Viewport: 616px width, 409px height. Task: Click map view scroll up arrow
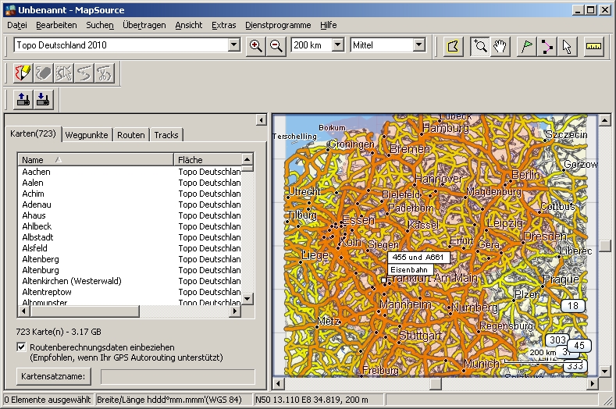click(x=604, y=120)
